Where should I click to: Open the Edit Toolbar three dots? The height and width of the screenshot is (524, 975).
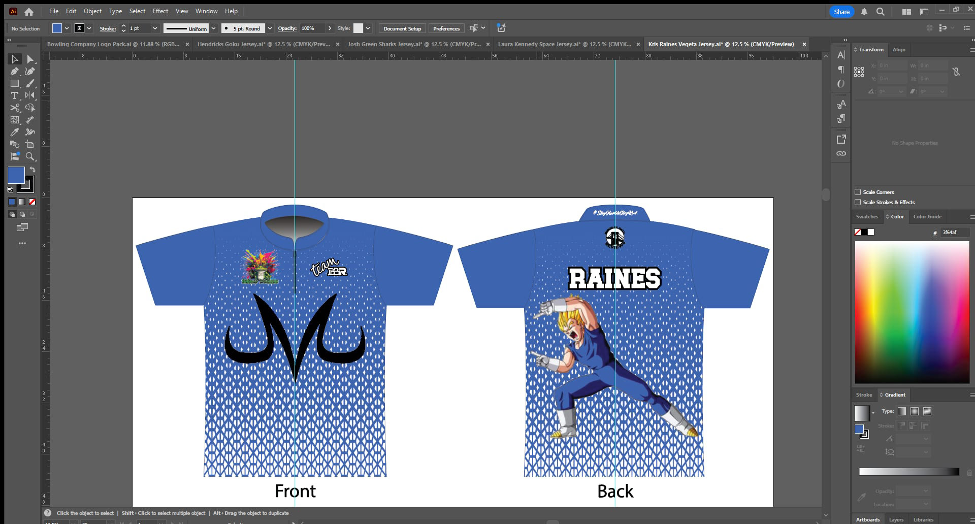22,243
